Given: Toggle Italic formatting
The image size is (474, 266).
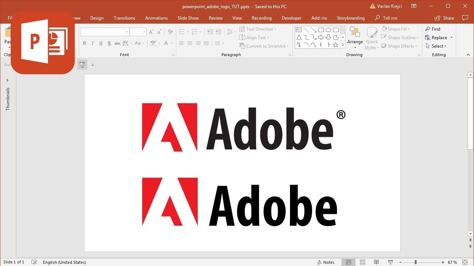Looking at the screenshot, I should pyautogui.click(x=93, y=43).
